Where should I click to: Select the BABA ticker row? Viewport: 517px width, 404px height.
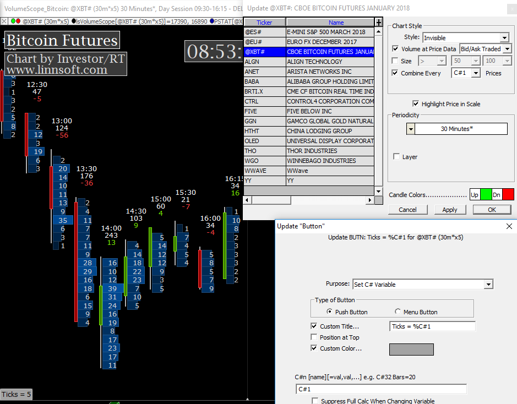pos(309,81)
